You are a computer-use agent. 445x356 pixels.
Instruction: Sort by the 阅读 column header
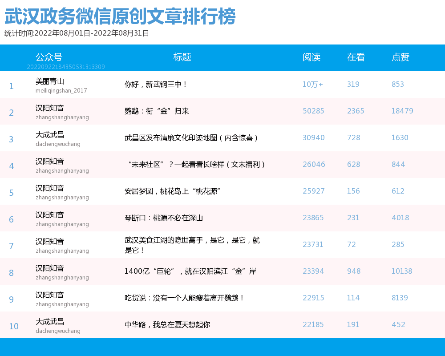point(311,57)
